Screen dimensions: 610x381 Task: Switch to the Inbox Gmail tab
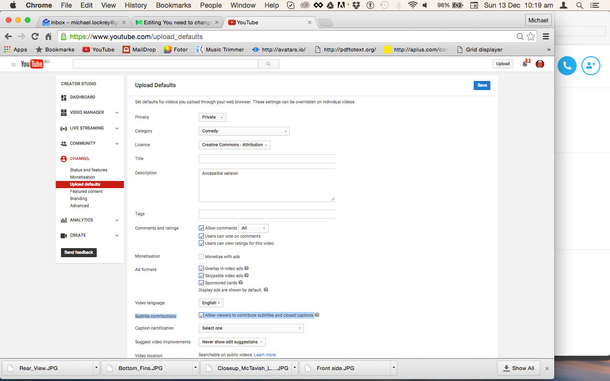[82, 22]
